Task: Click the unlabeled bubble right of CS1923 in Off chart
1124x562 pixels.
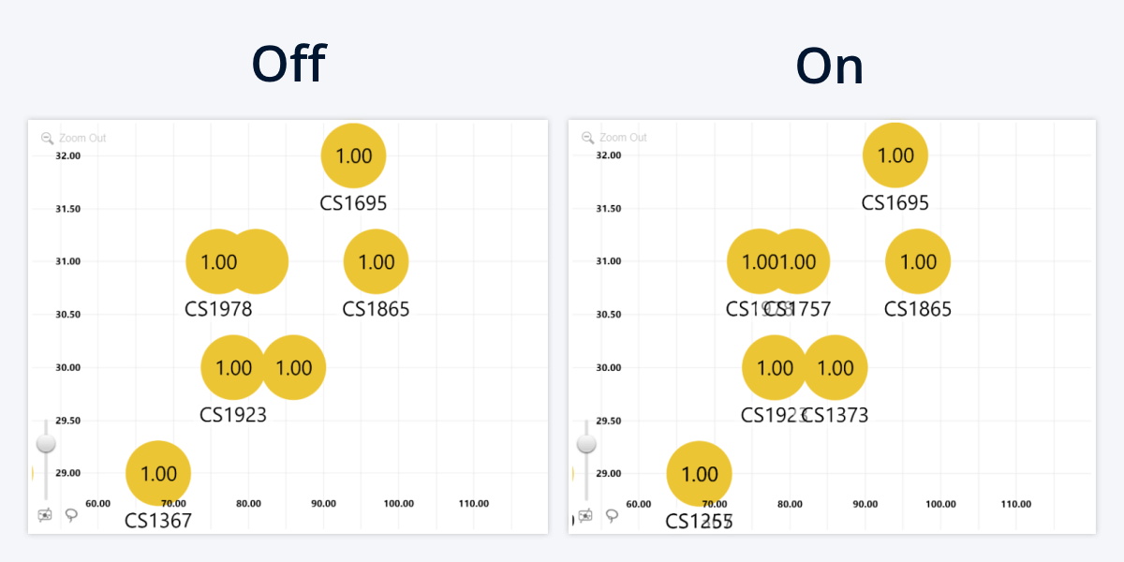Action: pyautogui.click(x=296, y=368)
